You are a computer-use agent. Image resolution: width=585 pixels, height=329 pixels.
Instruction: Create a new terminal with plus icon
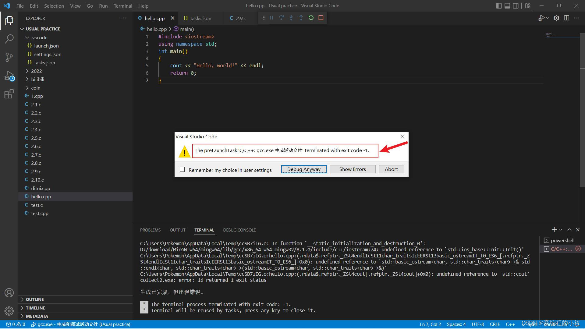coord(554,230)
